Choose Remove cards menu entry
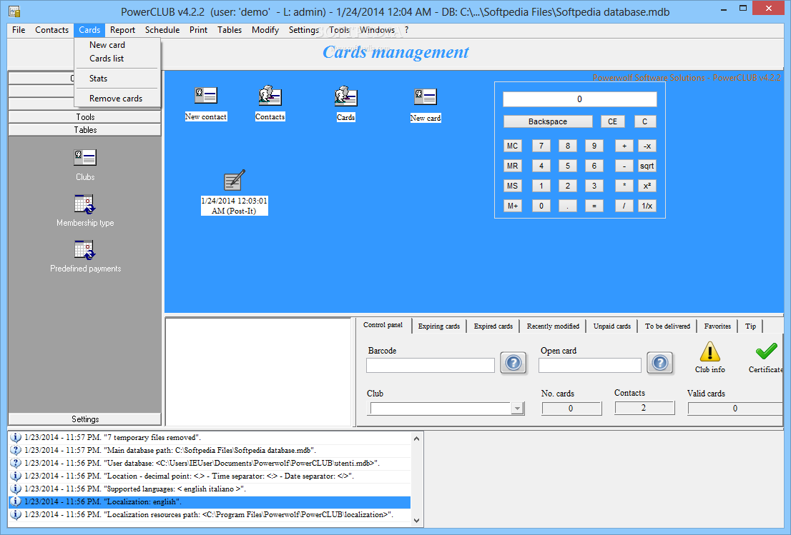Screen dimensions: 791x535 (x=116, y=99)
